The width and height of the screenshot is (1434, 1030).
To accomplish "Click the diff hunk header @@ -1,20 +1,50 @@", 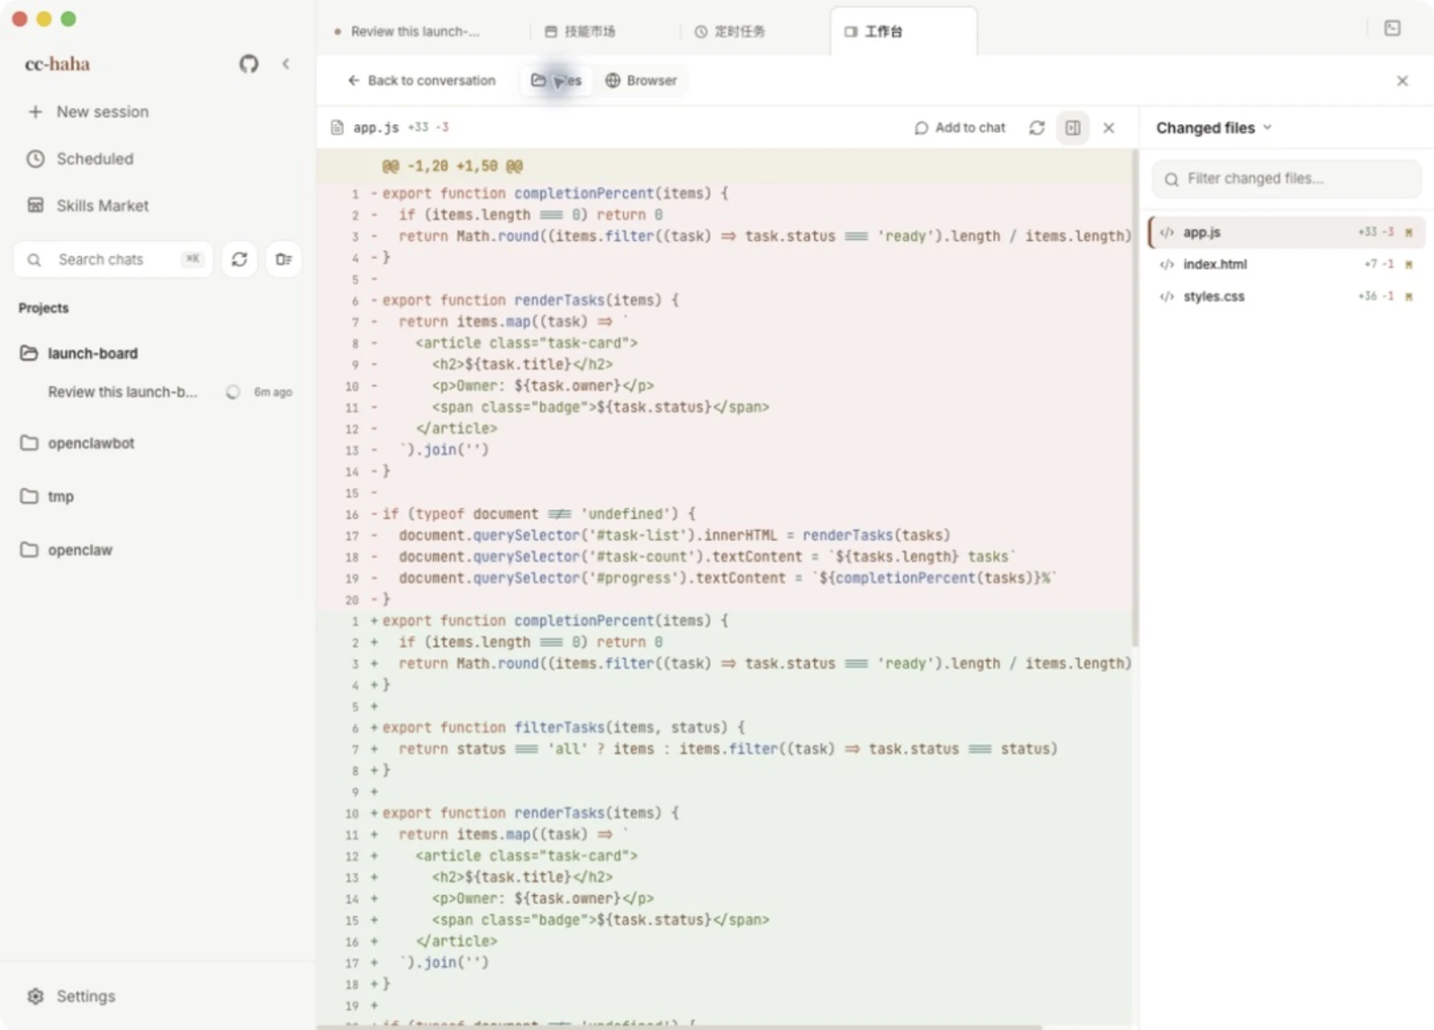I will [x=452, y=166].
